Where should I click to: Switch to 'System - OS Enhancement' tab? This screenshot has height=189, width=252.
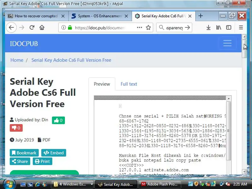pos(100,16)
